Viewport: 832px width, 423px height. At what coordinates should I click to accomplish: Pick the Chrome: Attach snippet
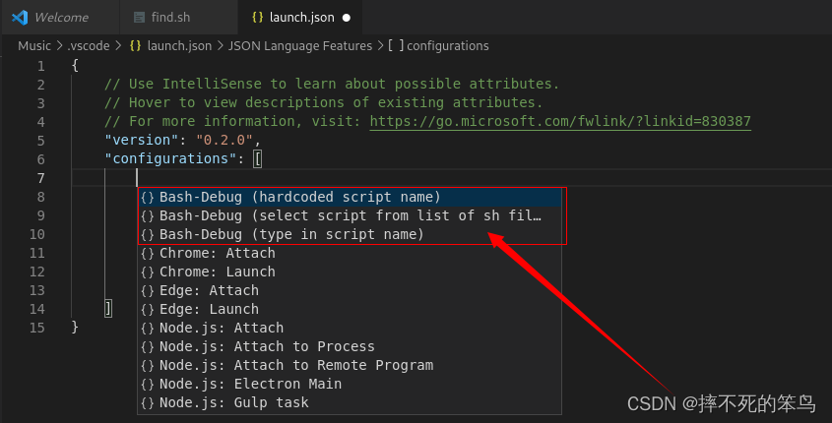click(x=351, y=254)
